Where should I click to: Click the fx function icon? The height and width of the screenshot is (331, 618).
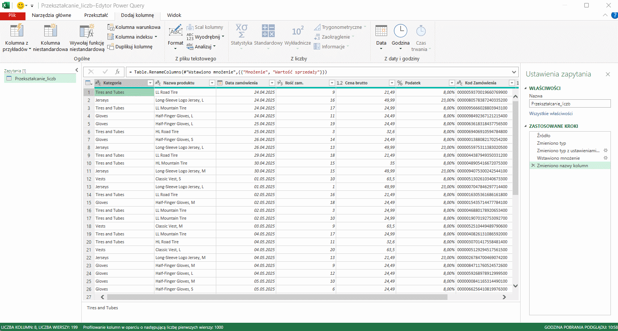[117, 72]
